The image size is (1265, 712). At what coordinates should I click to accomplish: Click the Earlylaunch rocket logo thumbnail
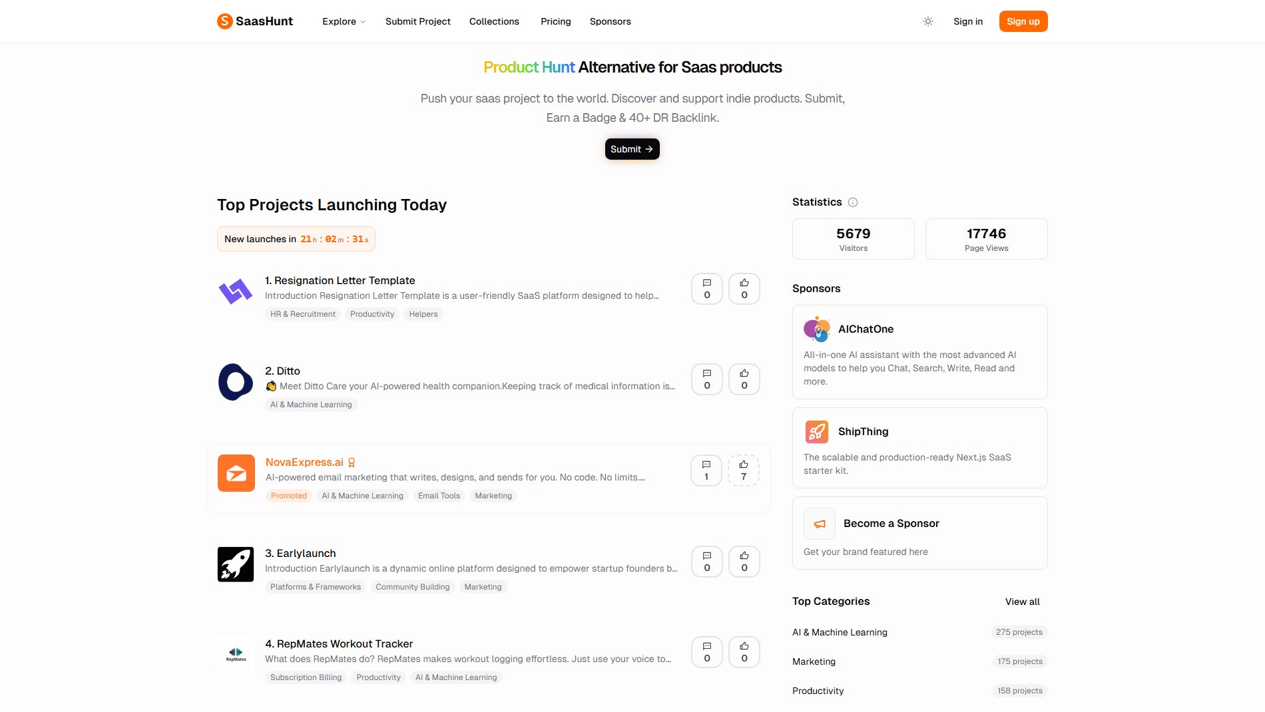click(236, 564)
